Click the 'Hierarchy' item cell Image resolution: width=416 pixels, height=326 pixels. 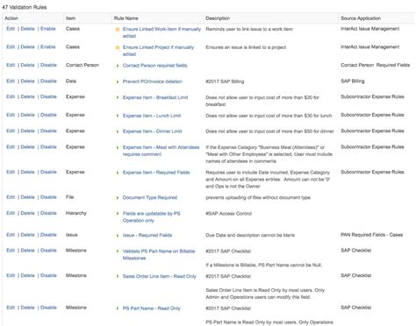[76, 213]
